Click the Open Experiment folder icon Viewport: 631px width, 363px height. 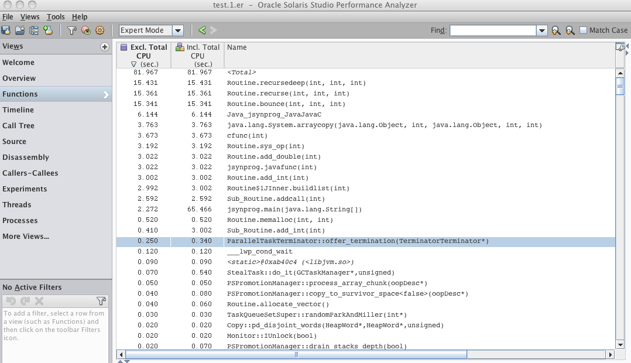[x=20, y=30]
